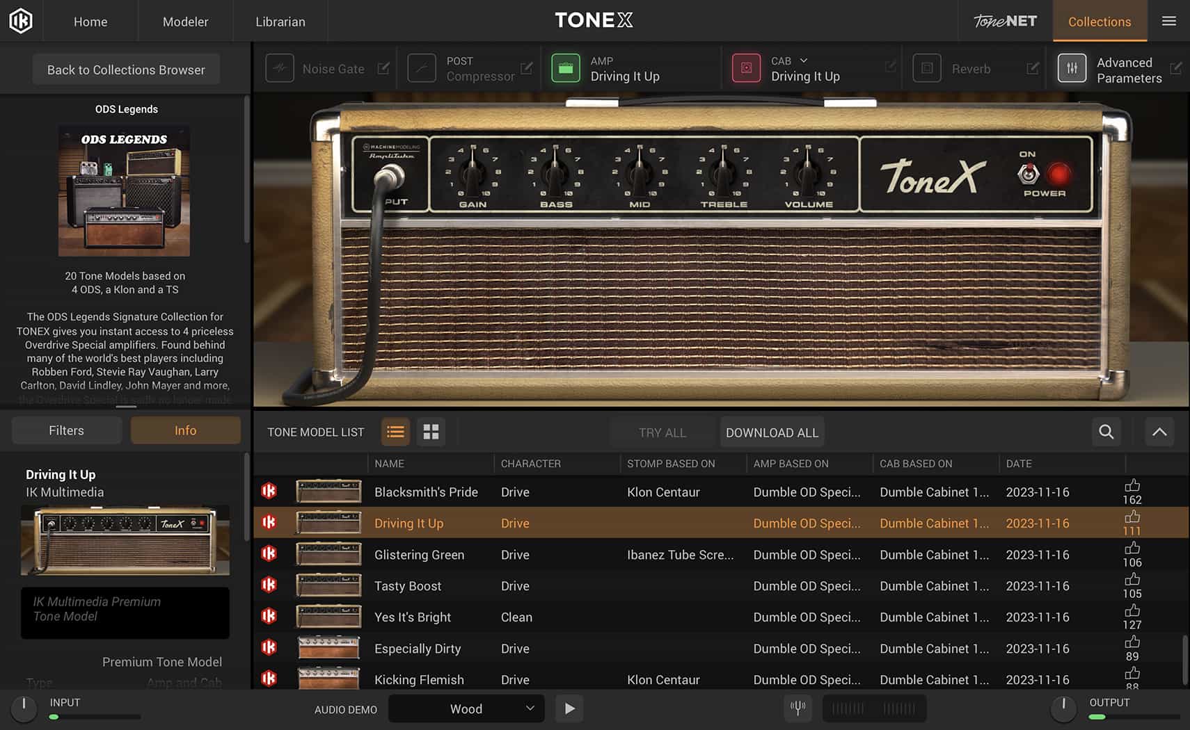Open Advanced Parameters panel

pos(1072,68)
